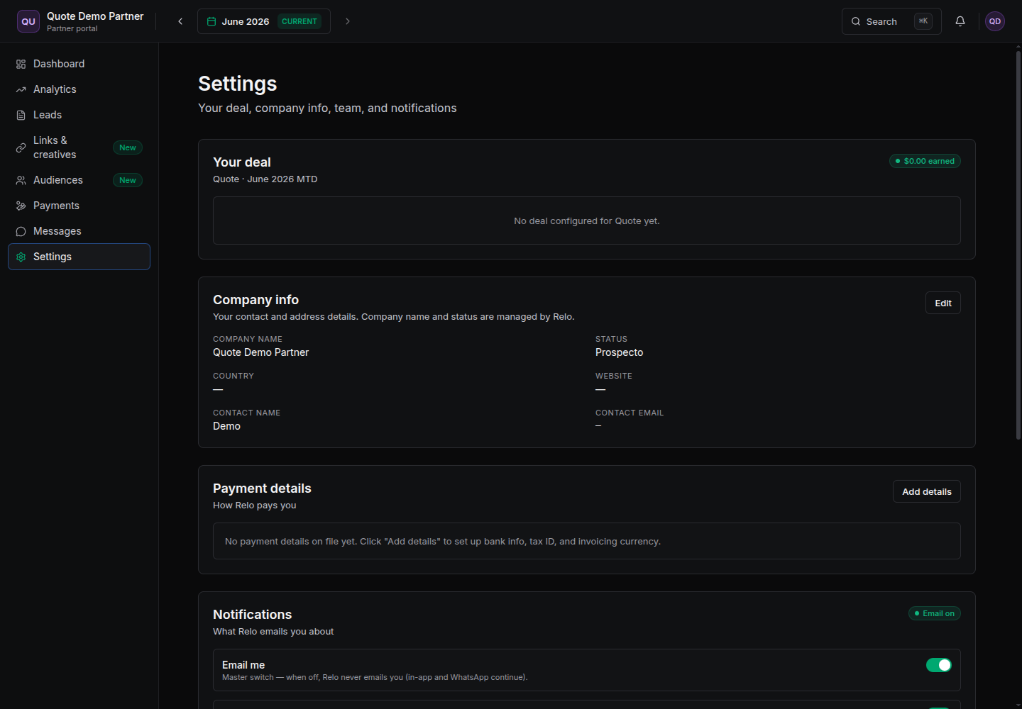Edit Company info
Image resolution: width=1022 pixels, height=709 pixels.
tap(943, 303)
